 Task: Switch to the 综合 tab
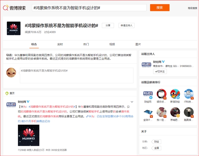tap(34, 44)
